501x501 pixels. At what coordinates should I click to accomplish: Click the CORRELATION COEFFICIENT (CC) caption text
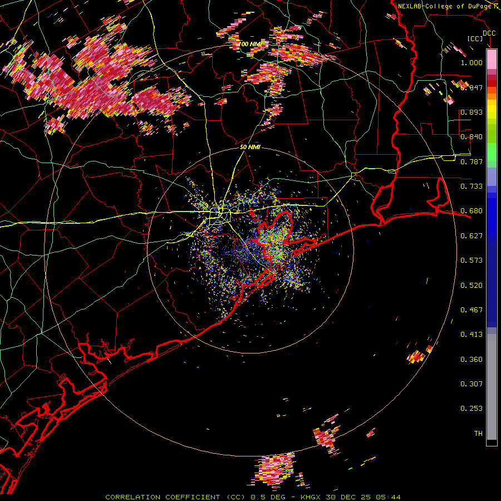(175, 497)
